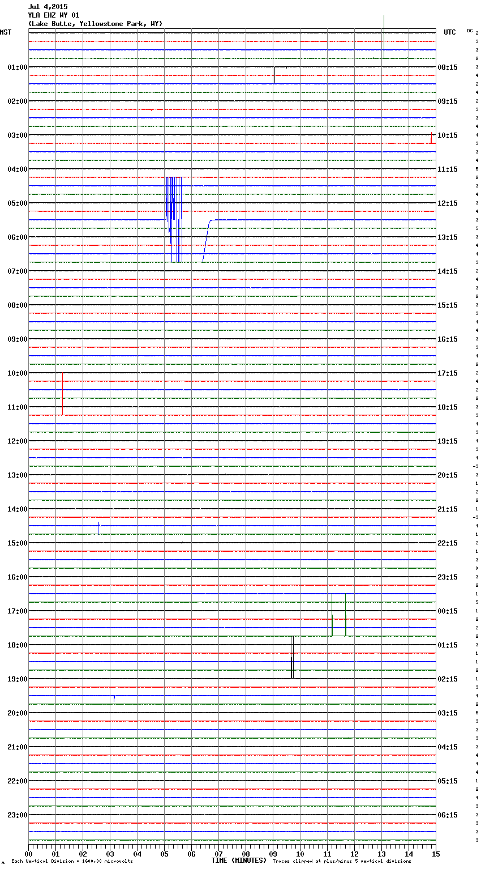The height and width of the screenshot is (869, 481).
Task: Click the '07:00' MST hour label
Action: point(18,271)
